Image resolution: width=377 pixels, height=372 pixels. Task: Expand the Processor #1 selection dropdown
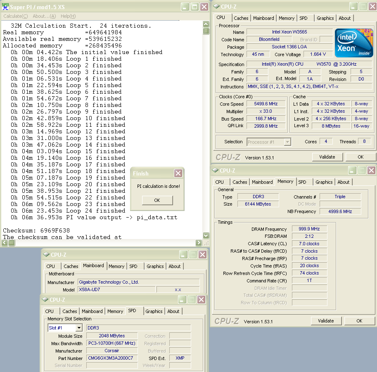[x=287, y=142]
